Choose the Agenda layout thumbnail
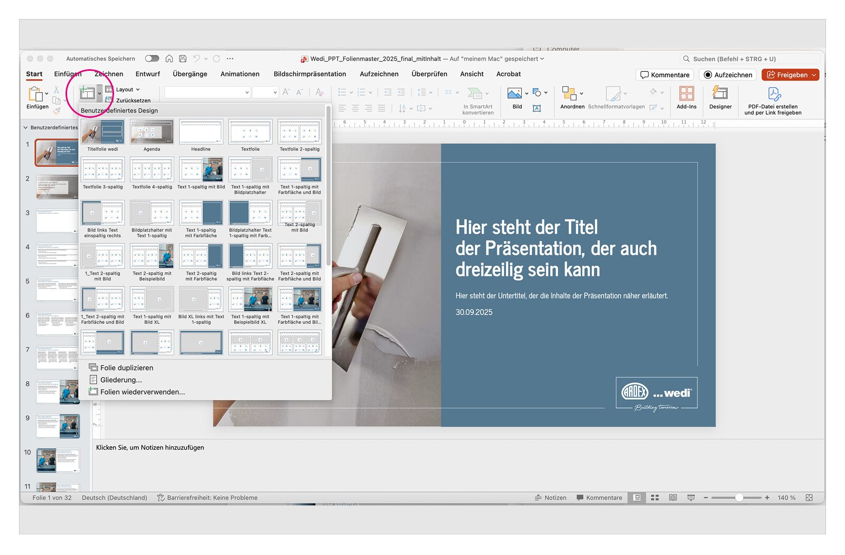845x555 pixels. pyautogui.click(x=152, y=132)
